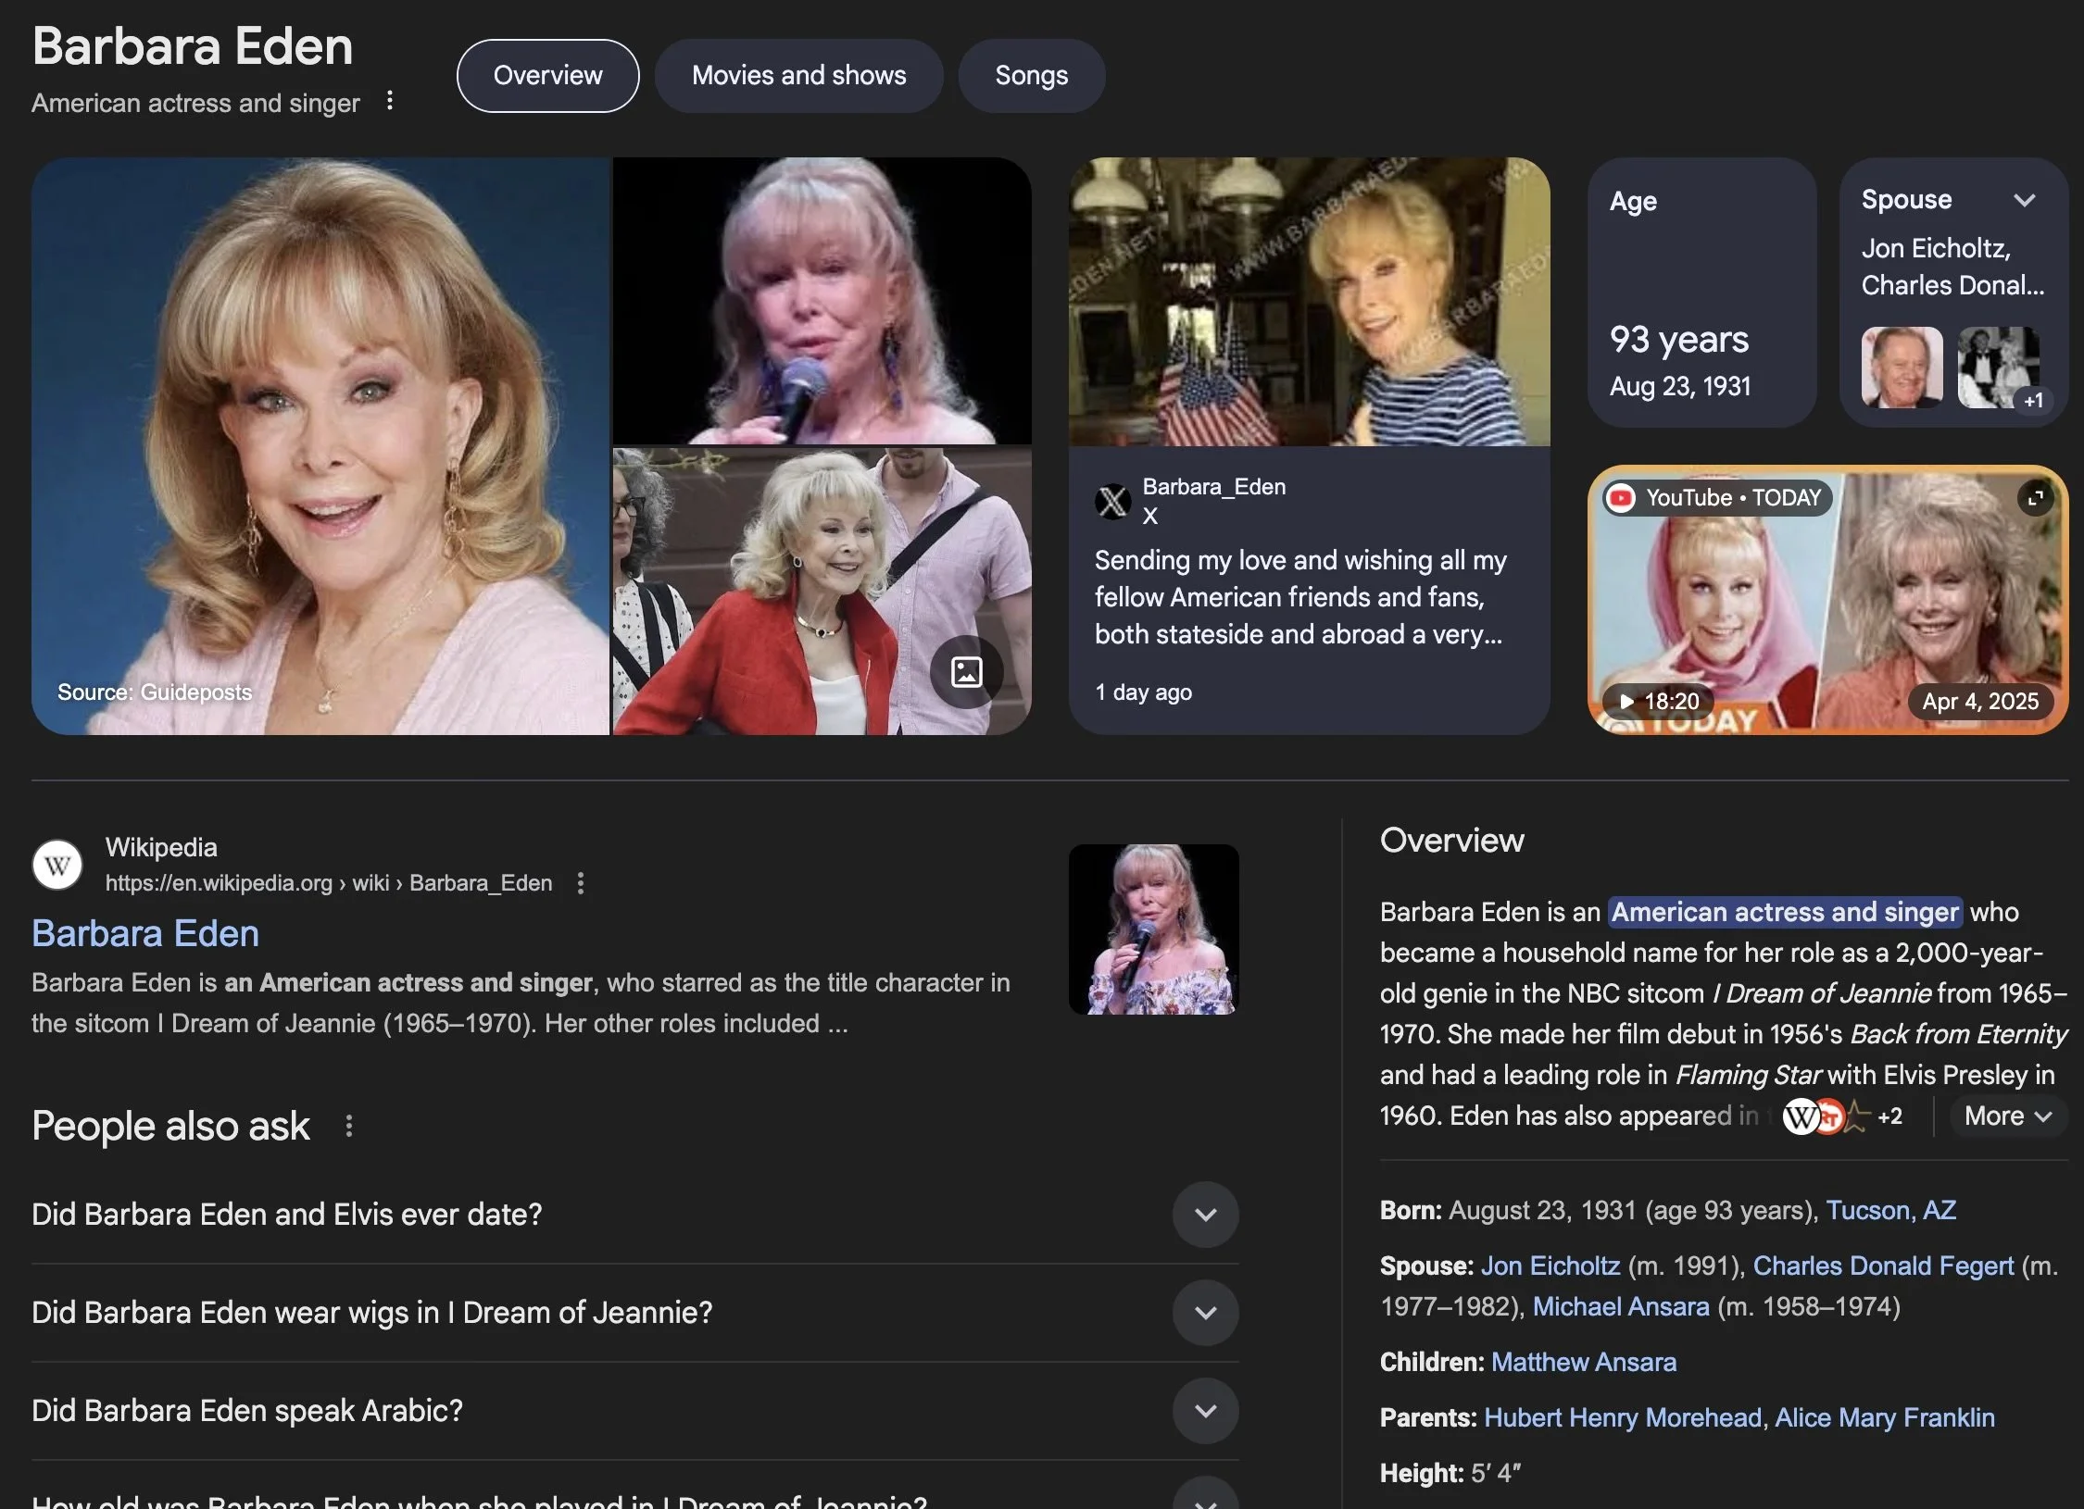This screenshot has height=1509, width=2084.
Task: Open the Songs tab
Action: coord(1031,76)
